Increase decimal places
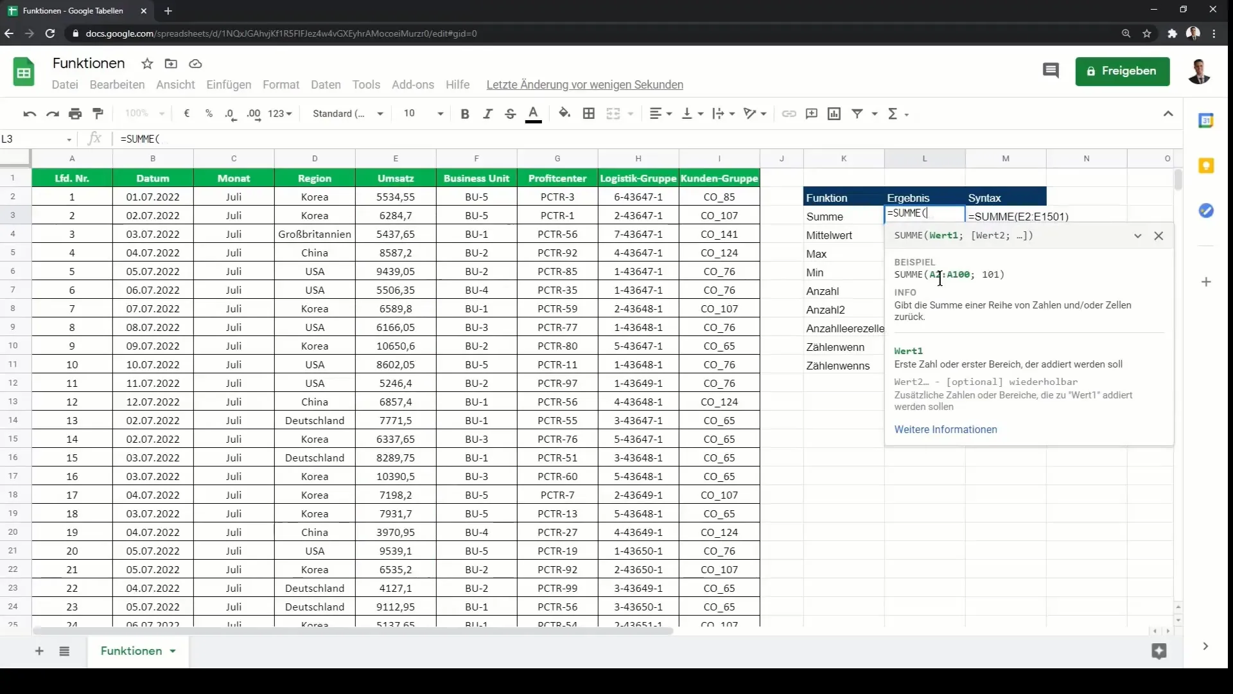The height and width of the screenshot is (694, 1233). tap(254, 114)
